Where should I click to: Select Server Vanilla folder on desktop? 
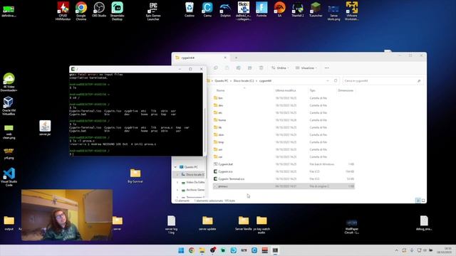tap(244, 223)
